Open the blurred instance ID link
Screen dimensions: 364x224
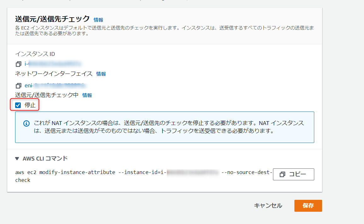click(53, 64)
